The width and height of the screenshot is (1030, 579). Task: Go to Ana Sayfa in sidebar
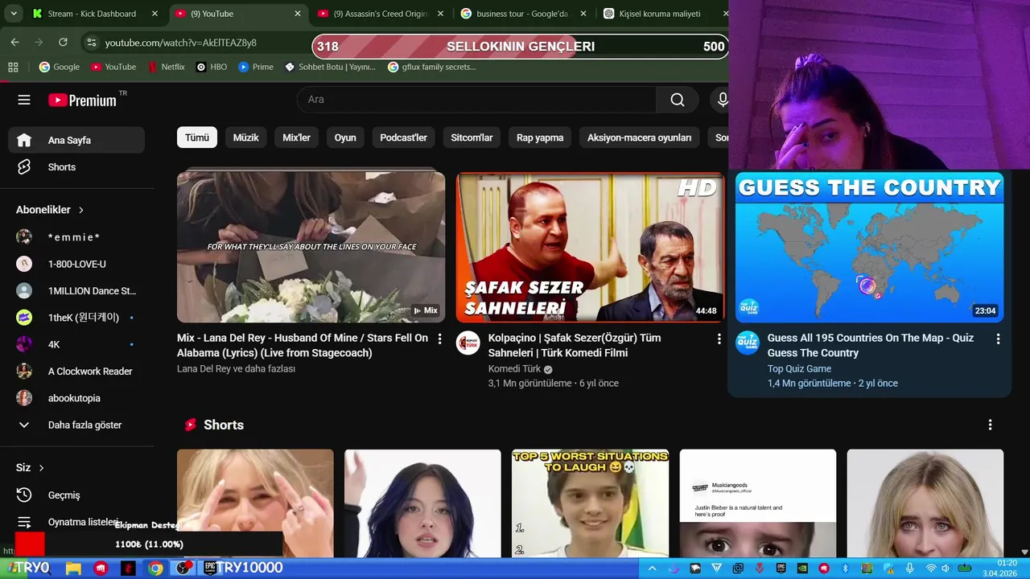point(76,140)
